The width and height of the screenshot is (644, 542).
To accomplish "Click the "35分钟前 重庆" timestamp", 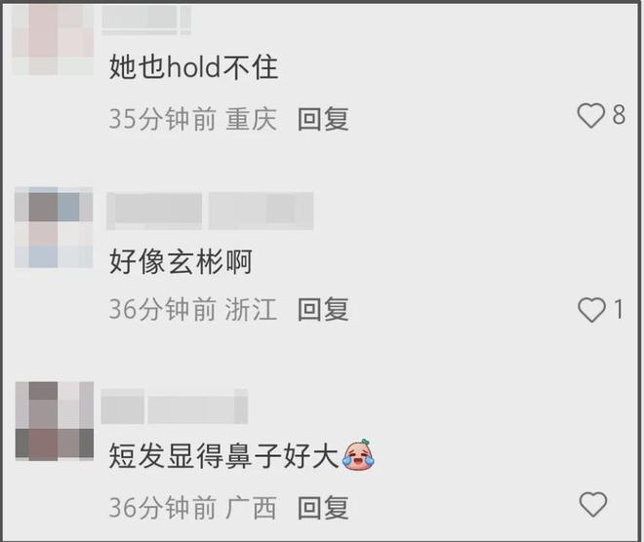I will [192, 119].
